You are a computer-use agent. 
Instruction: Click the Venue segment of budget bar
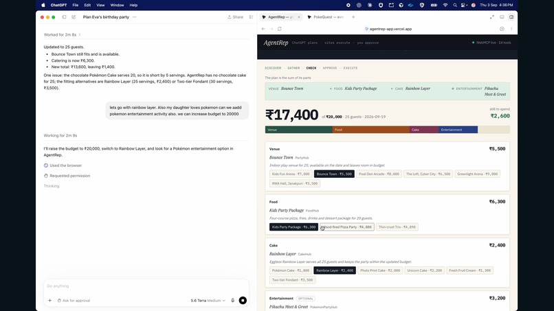point(299,130)
